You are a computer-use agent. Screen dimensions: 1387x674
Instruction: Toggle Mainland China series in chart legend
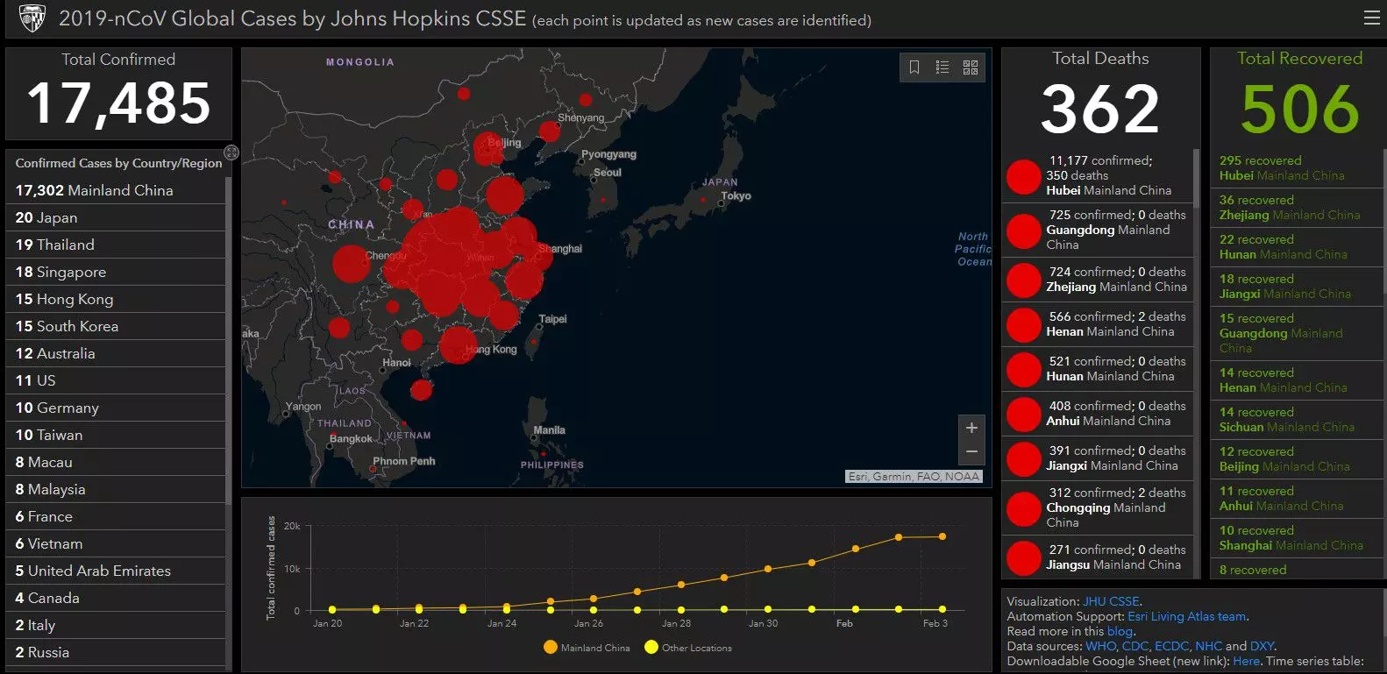[587, 648]
